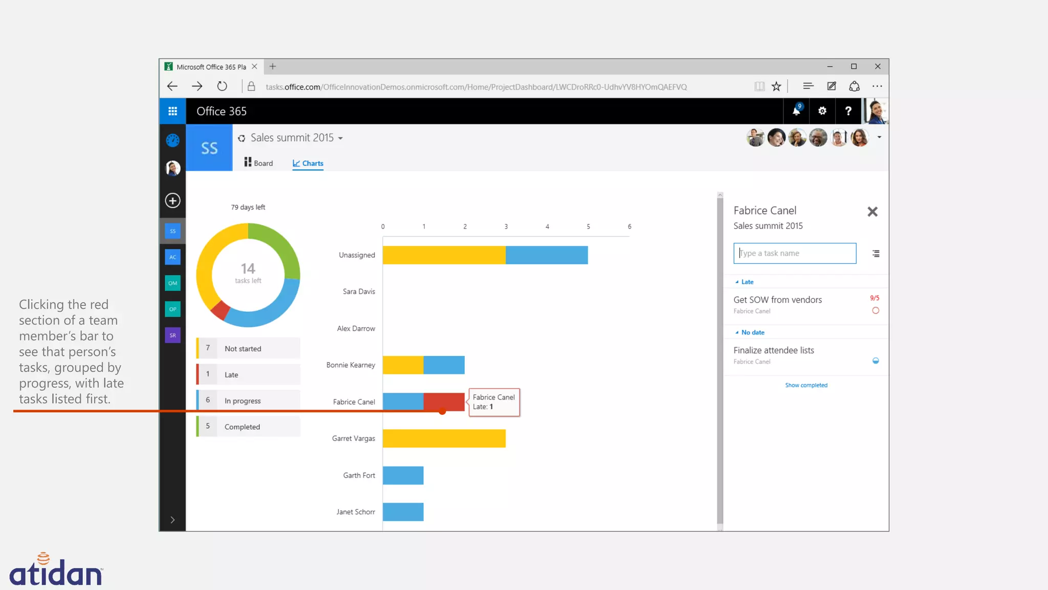Open the notifications bell
The image size is (1048, 590).
pyautogui.click(x=796, y=111)
